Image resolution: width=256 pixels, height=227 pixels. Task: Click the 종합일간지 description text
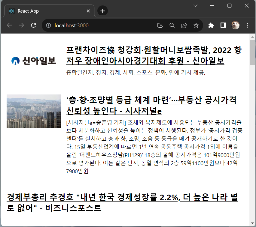click(x=136, y=72)
